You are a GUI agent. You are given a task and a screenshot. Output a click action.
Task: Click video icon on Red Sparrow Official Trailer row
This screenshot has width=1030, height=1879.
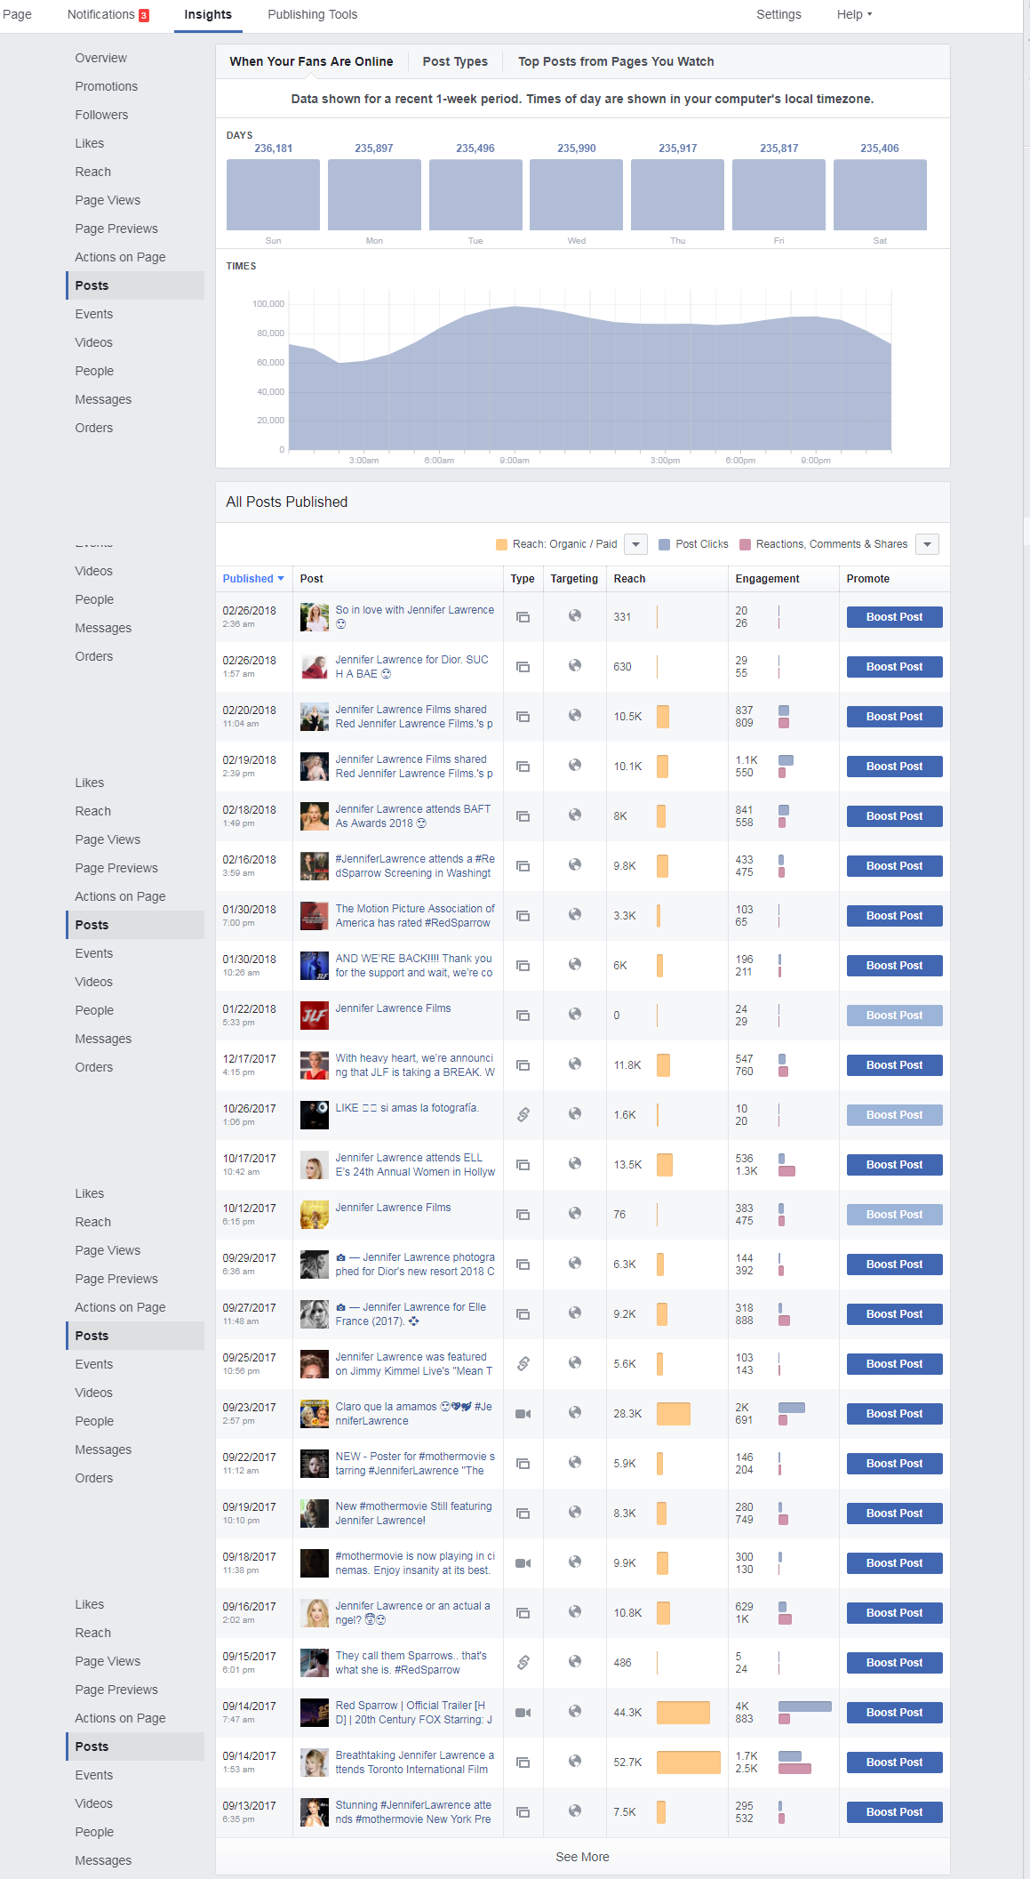(523, 1713)
